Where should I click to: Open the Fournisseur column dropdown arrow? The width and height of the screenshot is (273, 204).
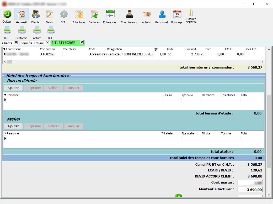[x=4, y=49]
